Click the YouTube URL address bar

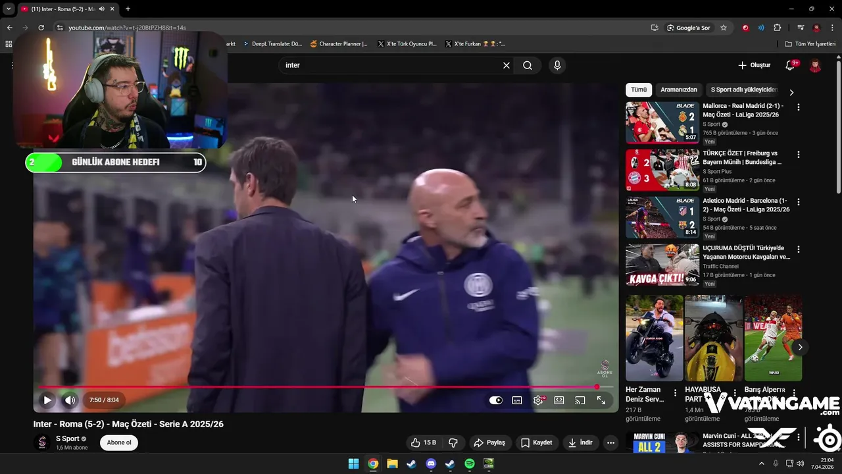tap(349, 28)
